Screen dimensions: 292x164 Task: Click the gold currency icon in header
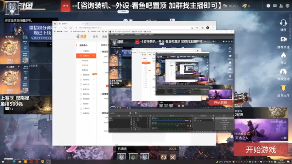click(x=245, y=6)
